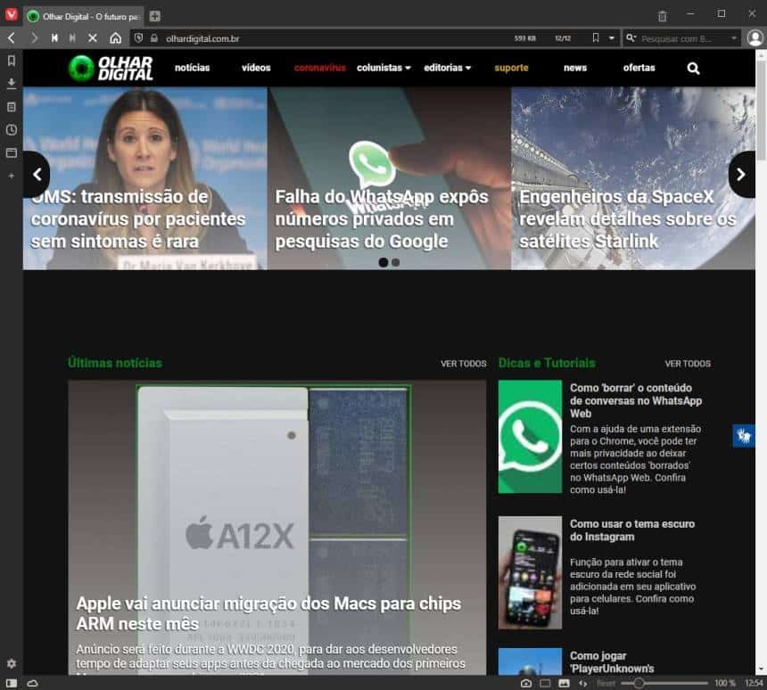Image resolution: width=767 pixels, height=690 pixels.
Task: Select the first carousel dot
Action: click(x=383, y=263)
